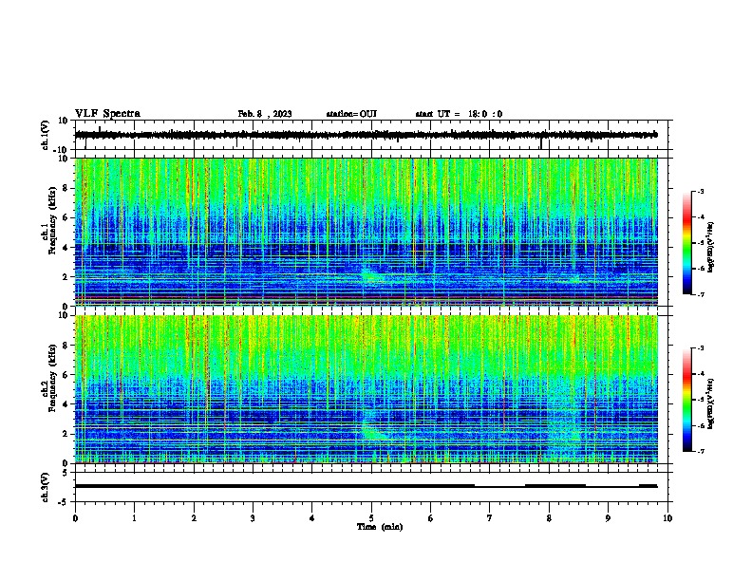
Task: Click time-axis tick label "1"
Action: point(134,518)
